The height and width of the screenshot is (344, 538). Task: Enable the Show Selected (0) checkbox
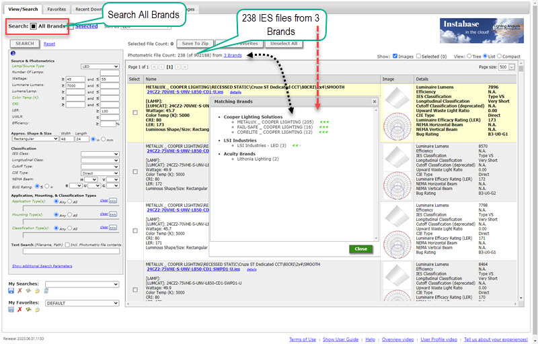[418, 56]
